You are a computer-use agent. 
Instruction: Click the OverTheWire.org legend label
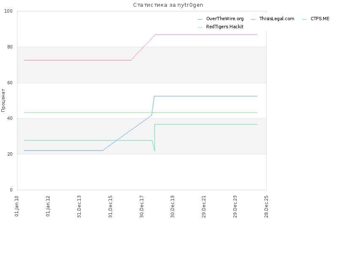225,19
